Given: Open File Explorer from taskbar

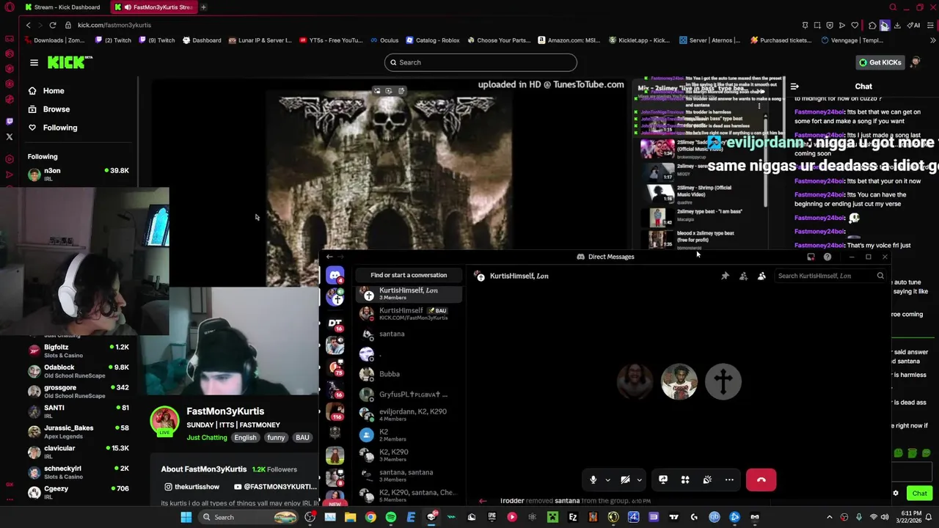Looking at the screenshot, I should (x=351, y=517).
